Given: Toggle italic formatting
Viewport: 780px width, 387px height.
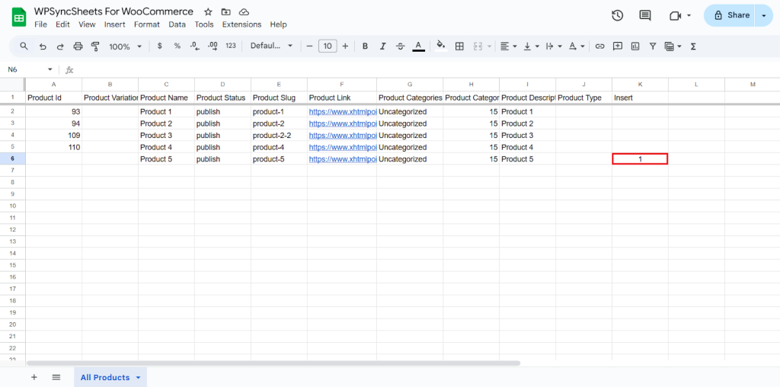Looking at the screenshot, I should (x=382, y=46).
